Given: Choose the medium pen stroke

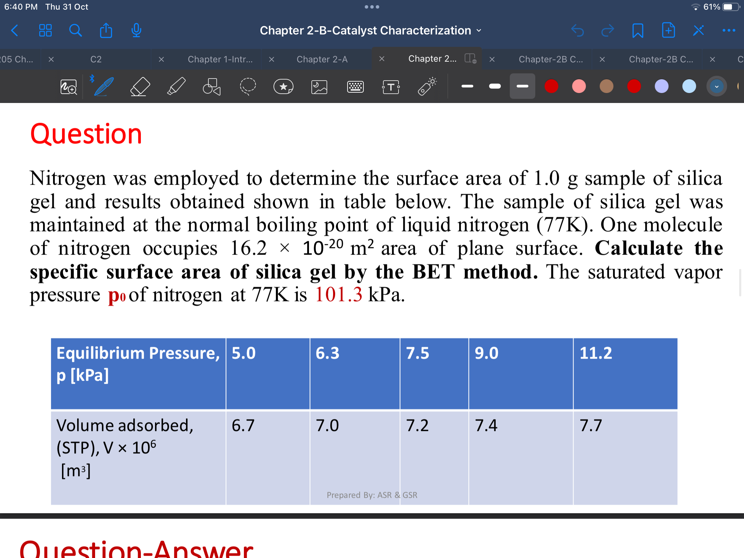Looking at the screenshot, I should (x=495, y=86).
